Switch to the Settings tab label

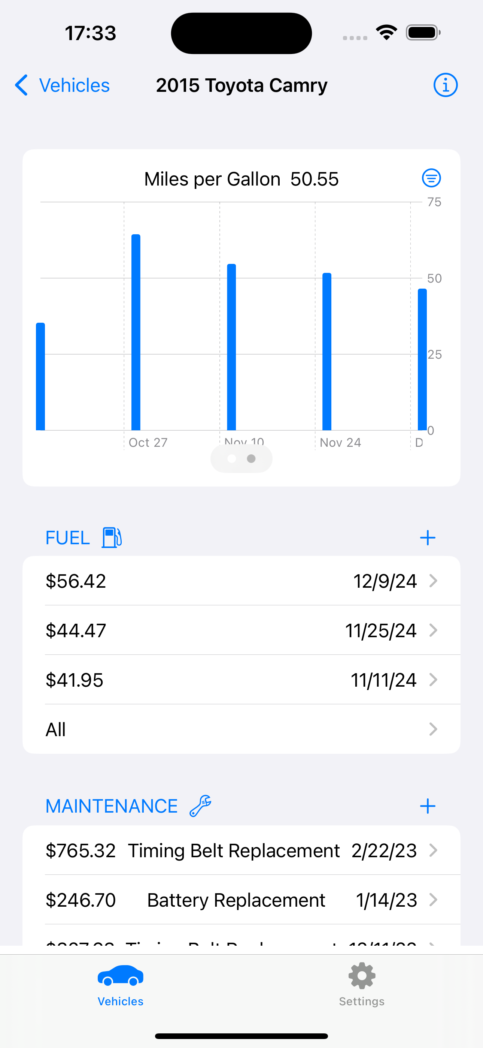click(361, 1001)
